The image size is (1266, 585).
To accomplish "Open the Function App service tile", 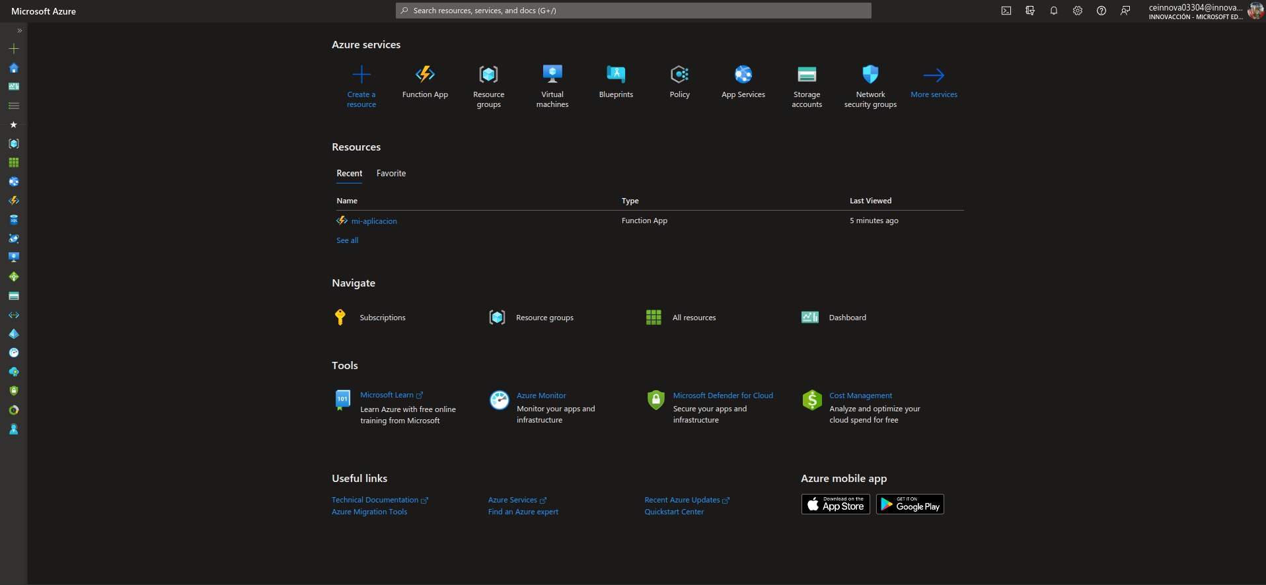I will click(425, 83).
